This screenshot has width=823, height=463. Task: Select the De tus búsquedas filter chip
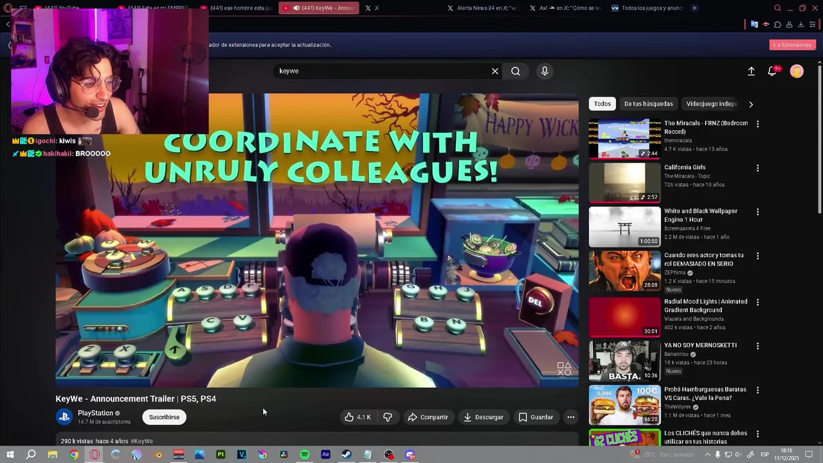coord(649,104)
